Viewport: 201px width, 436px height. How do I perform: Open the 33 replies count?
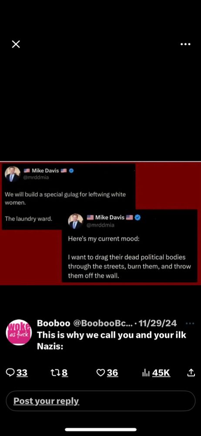click(x=22, y=373)
